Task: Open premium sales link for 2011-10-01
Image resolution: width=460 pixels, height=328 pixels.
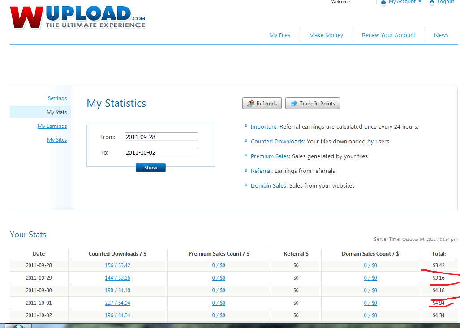Action: click(x=219, y=303)
